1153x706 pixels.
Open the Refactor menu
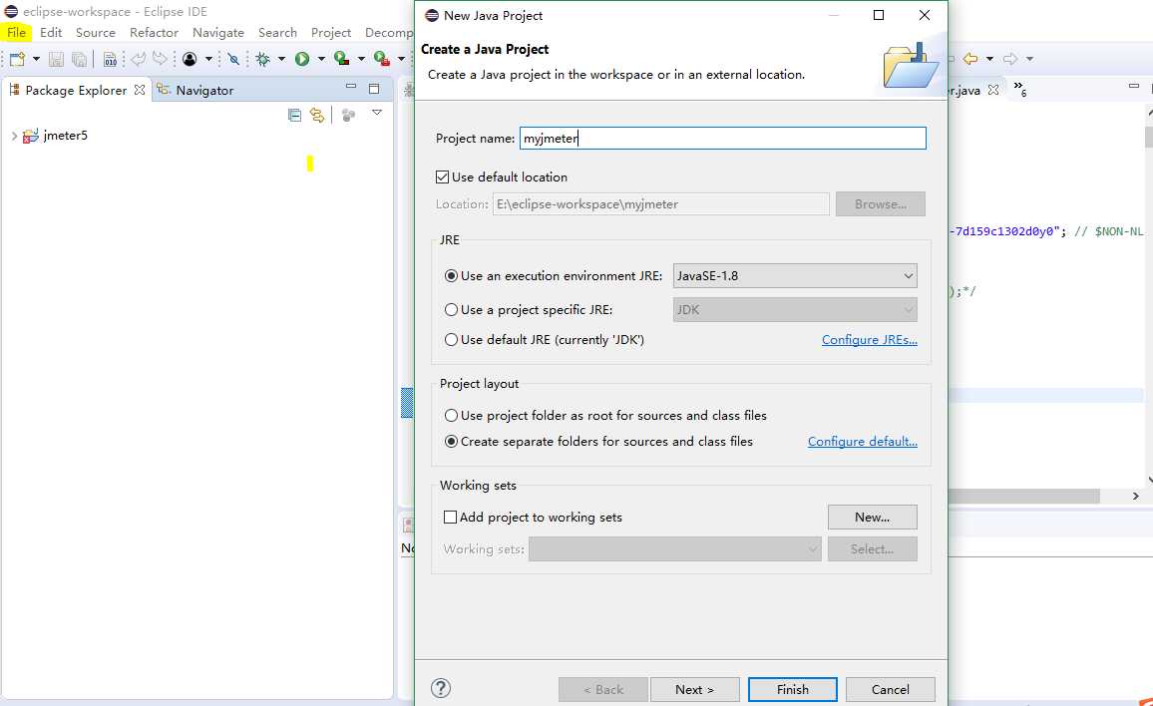[x=154, y=32]
